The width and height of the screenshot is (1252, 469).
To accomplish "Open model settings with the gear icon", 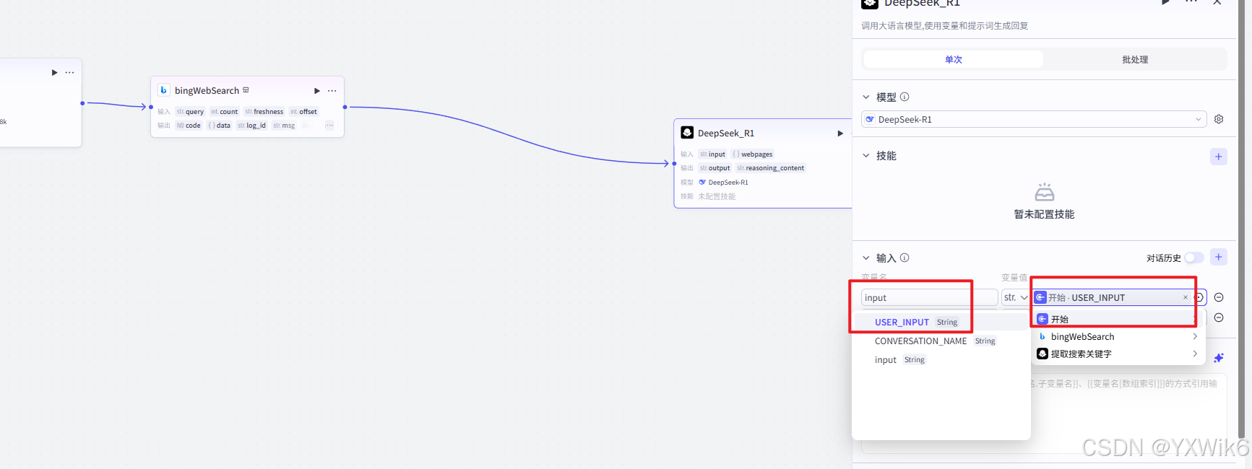I will 1219,119.
